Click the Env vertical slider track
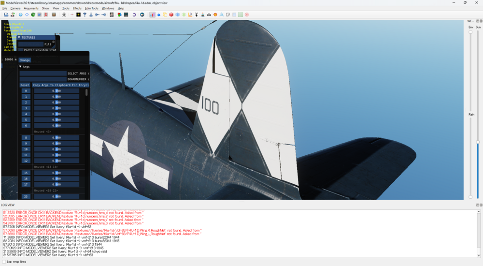483x266 pixels. 470,71
